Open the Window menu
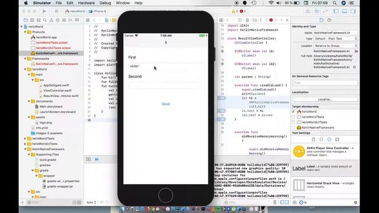This screenshot has height=213, width=379. click(x=123, y=3)
